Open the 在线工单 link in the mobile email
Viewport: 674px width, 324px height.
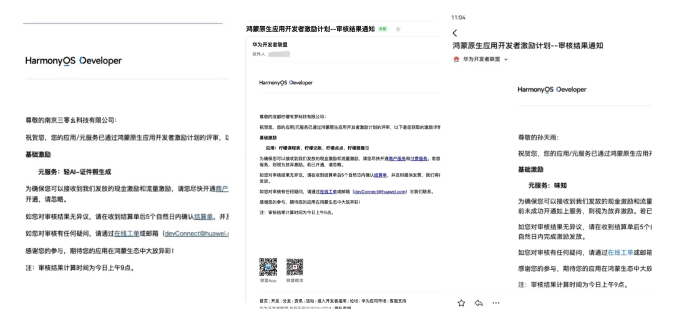coord(620,252)
